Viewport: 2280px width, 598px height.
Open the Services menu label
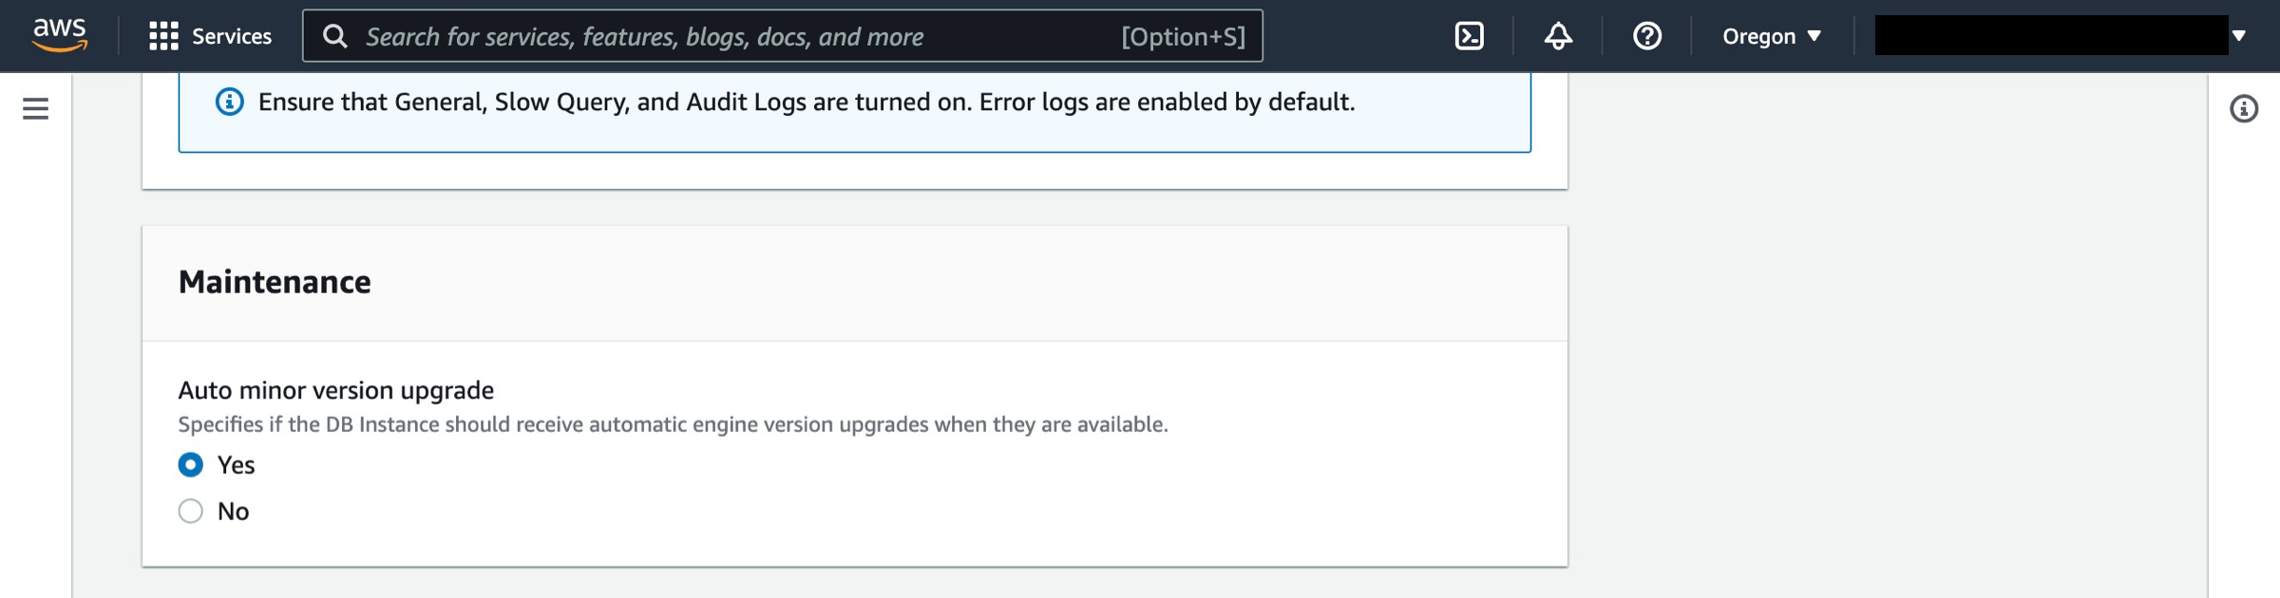tap(232, 36)
